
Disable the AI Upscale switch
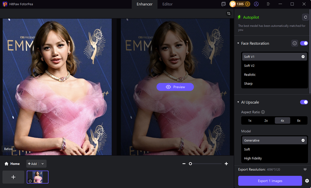(x=304, y=102)
